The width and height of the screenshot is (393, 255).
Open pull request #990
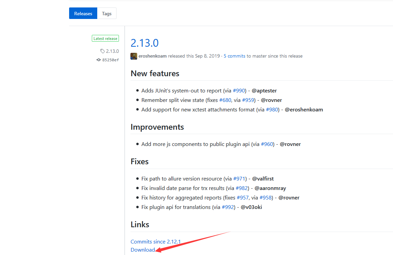point(239,91)
